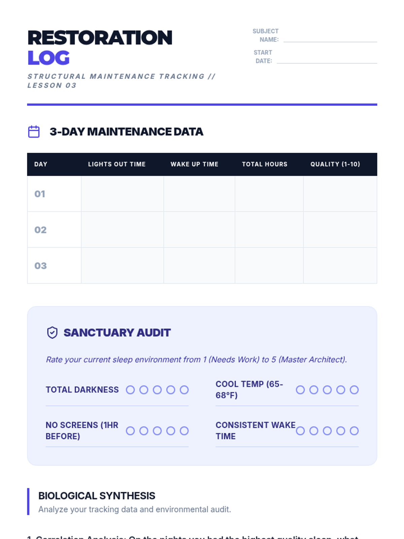Select the fifth Total Darkness rating circle
Screen dimensions: 404x539
(184, 390)
